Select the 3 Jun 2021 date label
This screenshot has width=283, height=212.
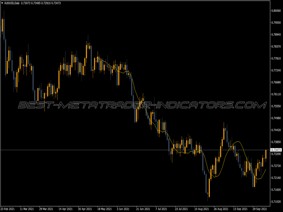[x=123, y=209]
